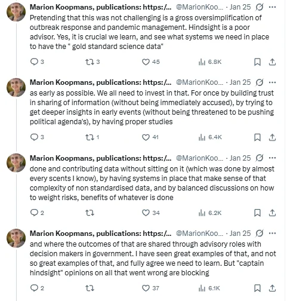287x301 pixels.
Task: Like the tweet with 41 likes
Action: [x=150, y=137]
